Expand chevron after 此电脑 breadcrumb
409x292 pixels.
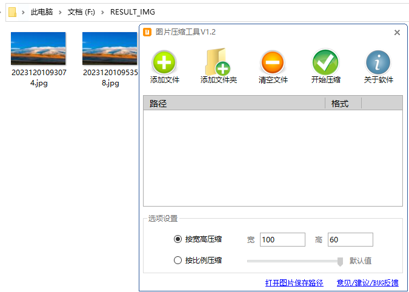[60, 12]
